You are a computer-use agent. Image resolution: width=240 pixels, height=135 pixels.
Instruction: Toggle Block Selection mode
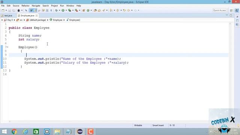tap(47, 10)
